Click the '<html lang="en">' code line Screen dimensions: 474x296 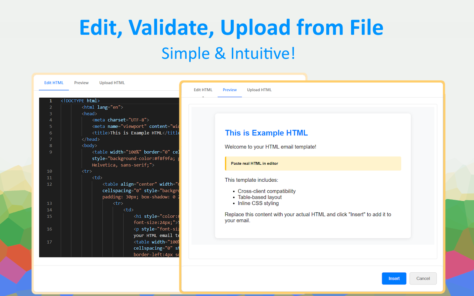[x=103, y=107]
